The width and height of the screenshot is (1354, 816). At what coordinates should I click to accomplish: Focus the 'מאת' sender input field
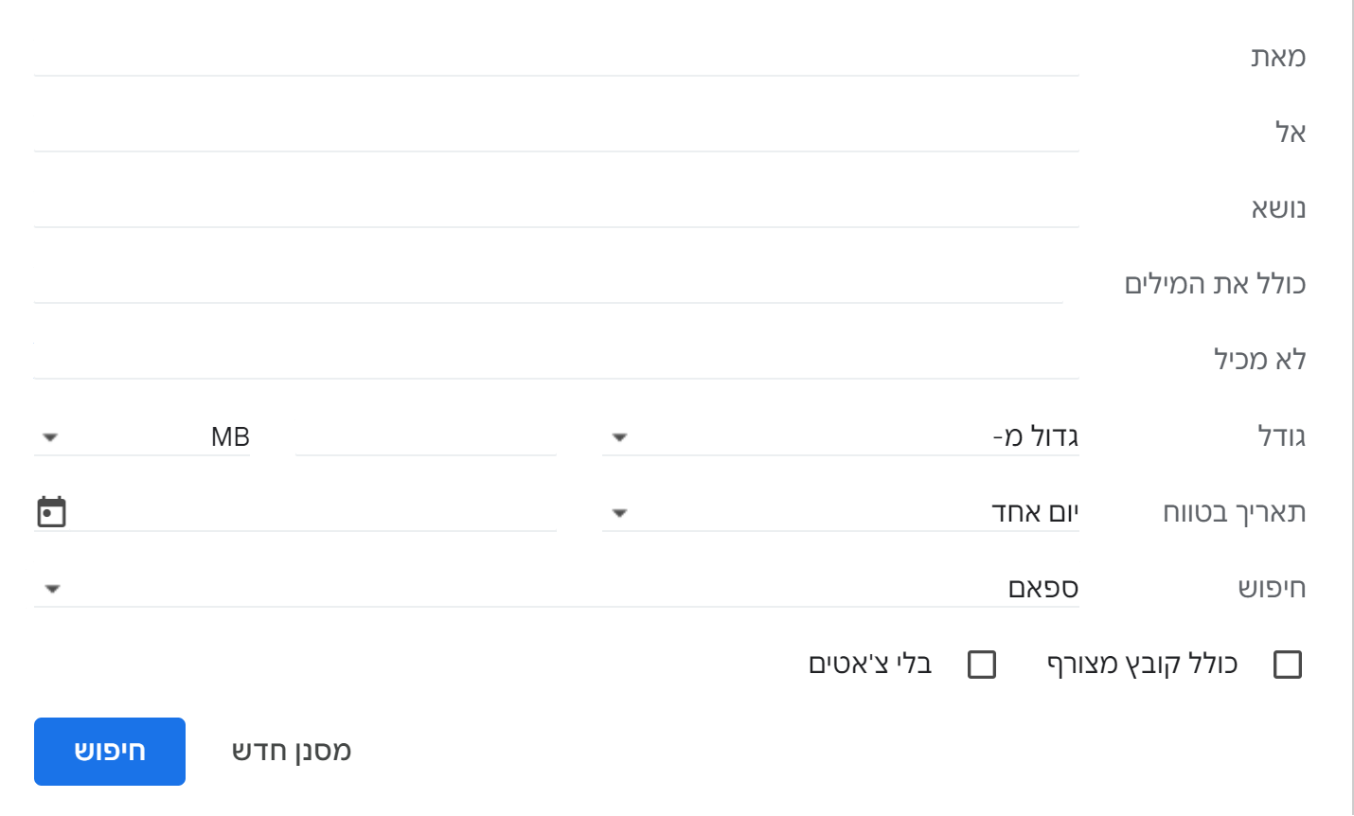(556, 57)
